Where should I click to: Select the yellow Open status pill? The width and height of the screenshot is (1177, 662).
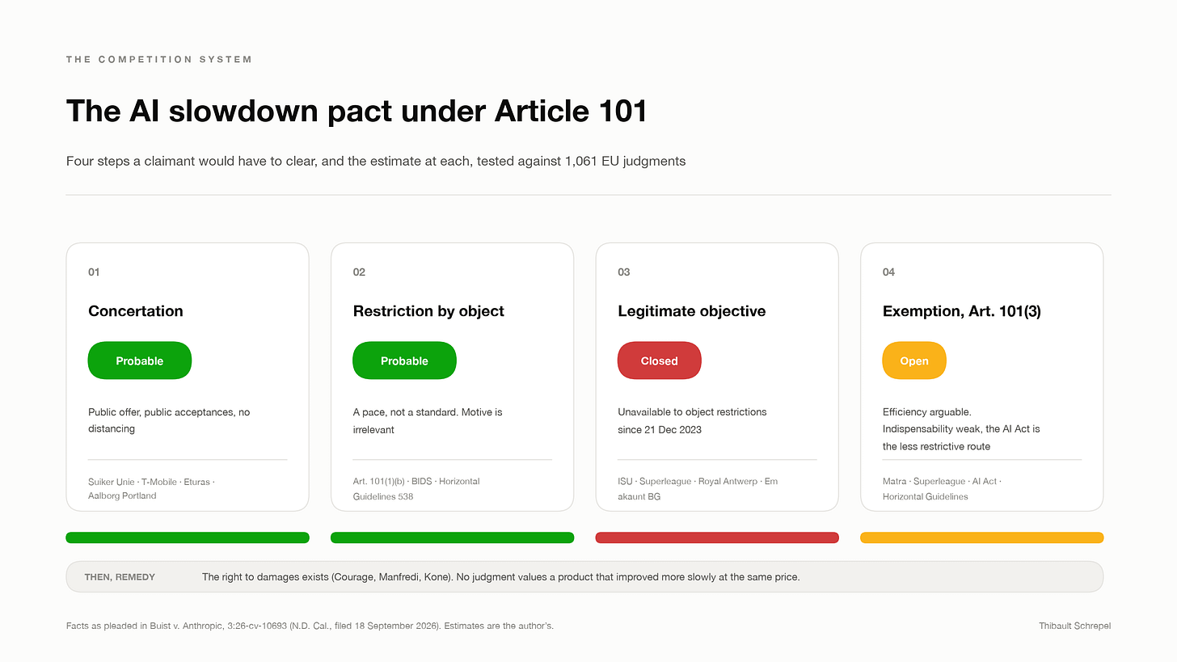click(x=914, y=361)
